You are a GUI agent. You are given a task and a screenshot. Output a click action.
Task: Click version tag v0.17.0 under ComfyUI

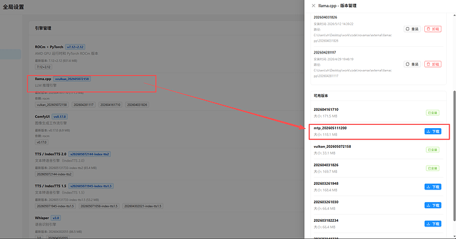click(x=42, y=143)
